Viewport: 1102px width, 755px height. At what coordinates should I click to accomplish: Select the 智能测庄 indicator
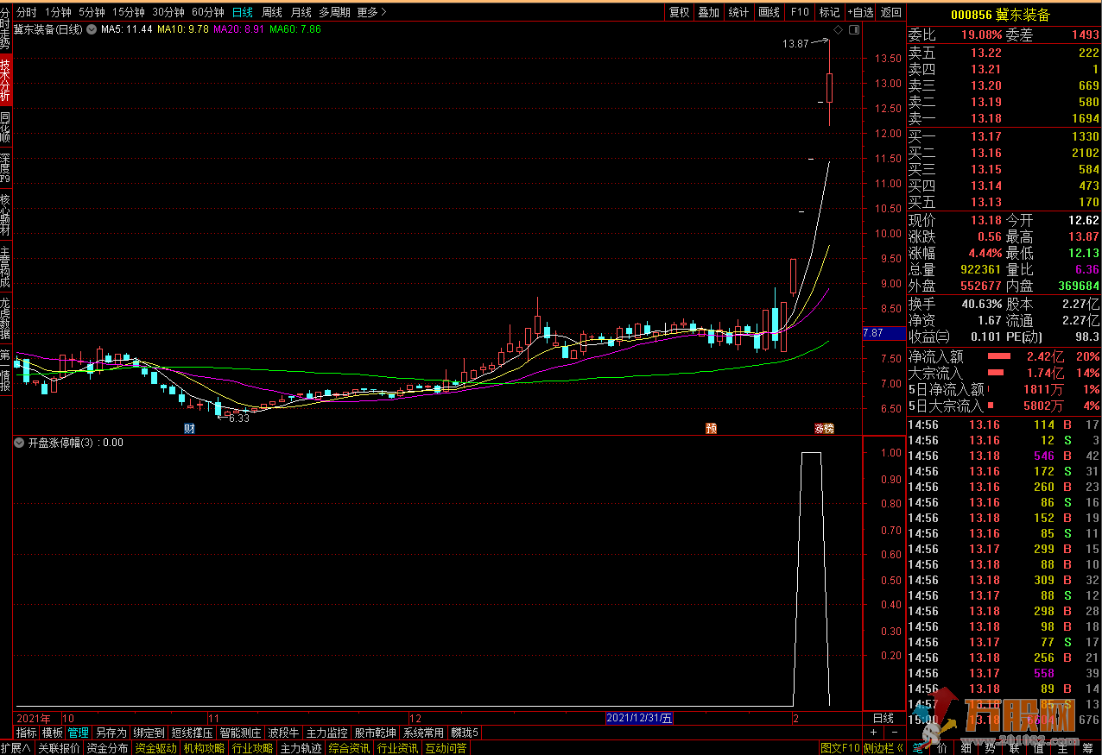point(240,733)
